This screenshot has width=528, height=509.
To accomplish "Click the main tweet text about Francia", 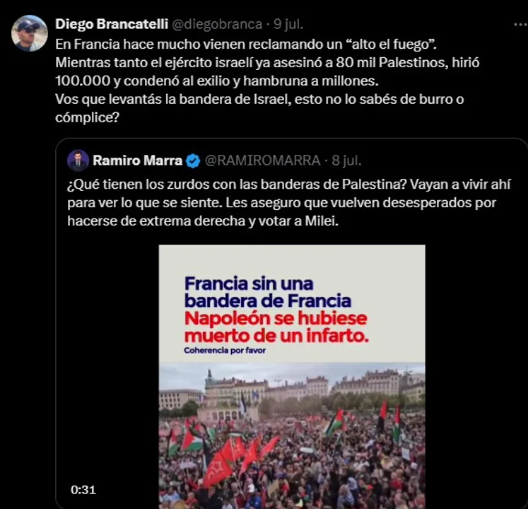I will [x=267, y=81].
